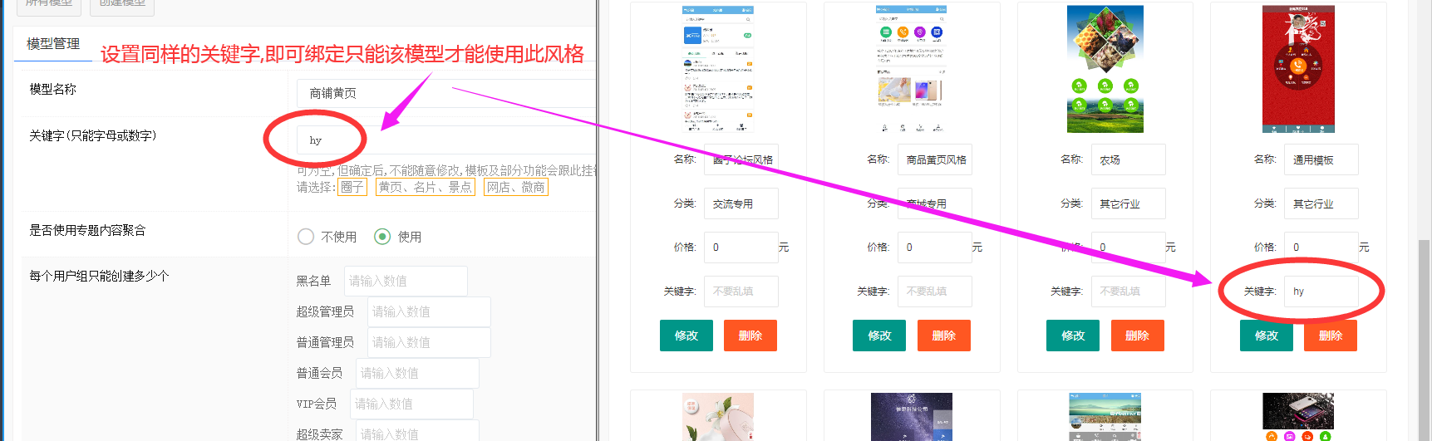Choose the 圈子 keyword option
This screenshot has width=1432, height=441.
[352, 187]
